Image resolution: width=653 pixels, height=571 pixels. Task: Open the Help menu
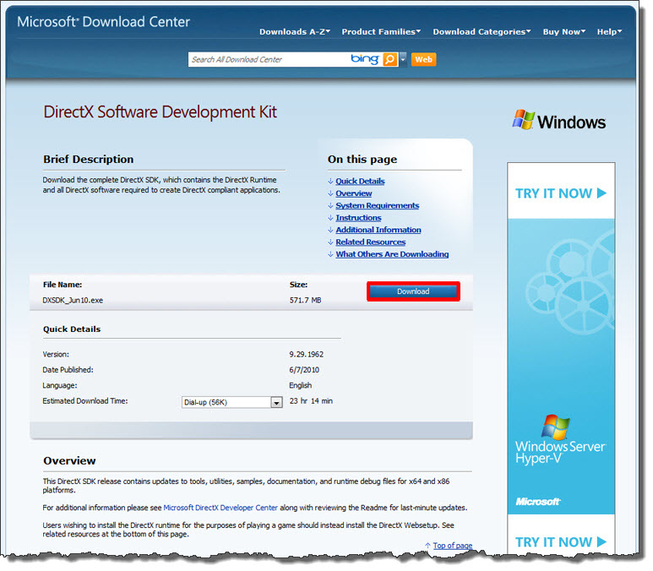click(609, 31)
